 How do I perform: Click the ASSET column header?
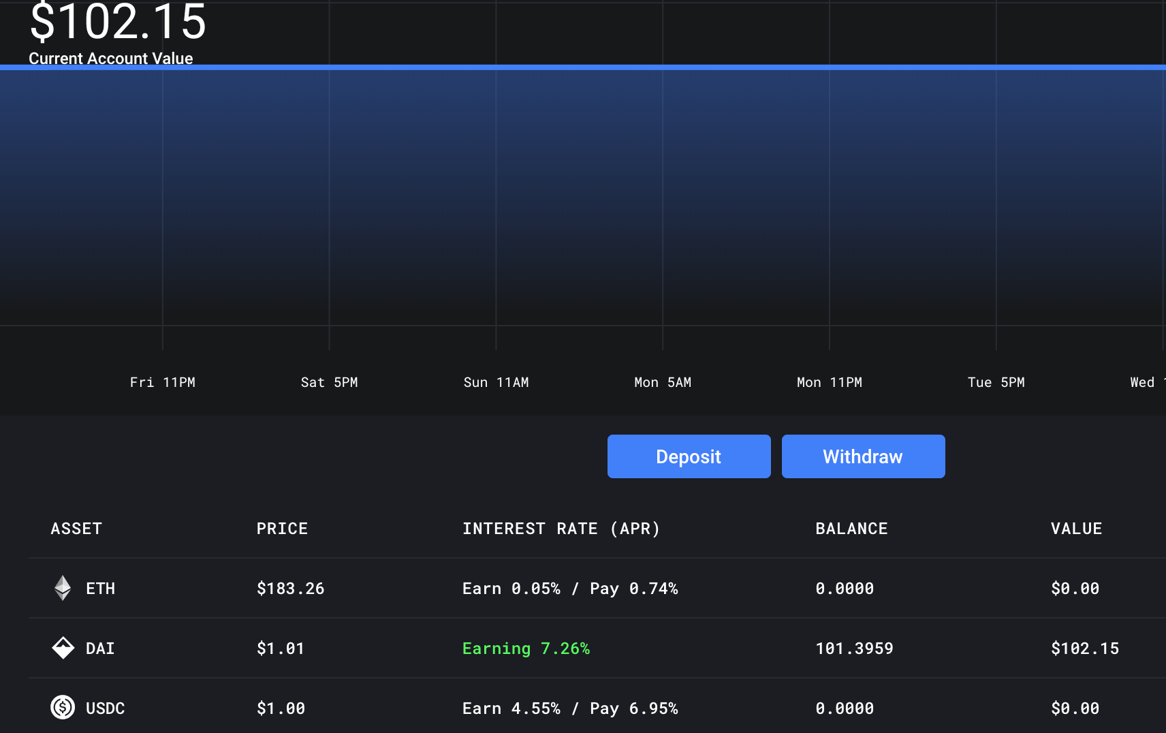click(x=76, y=529)
